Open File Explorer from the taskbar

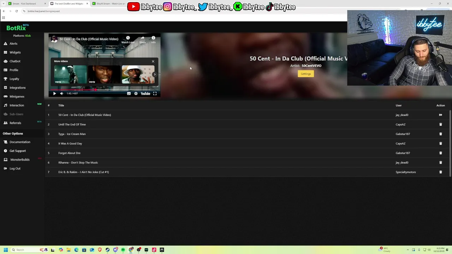[x=69, y=250]
